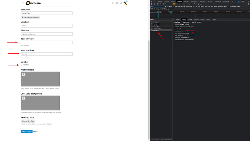Screen dimensions: 250x141
Task: Click the Web Site input field
Action: tap(47, 34)
